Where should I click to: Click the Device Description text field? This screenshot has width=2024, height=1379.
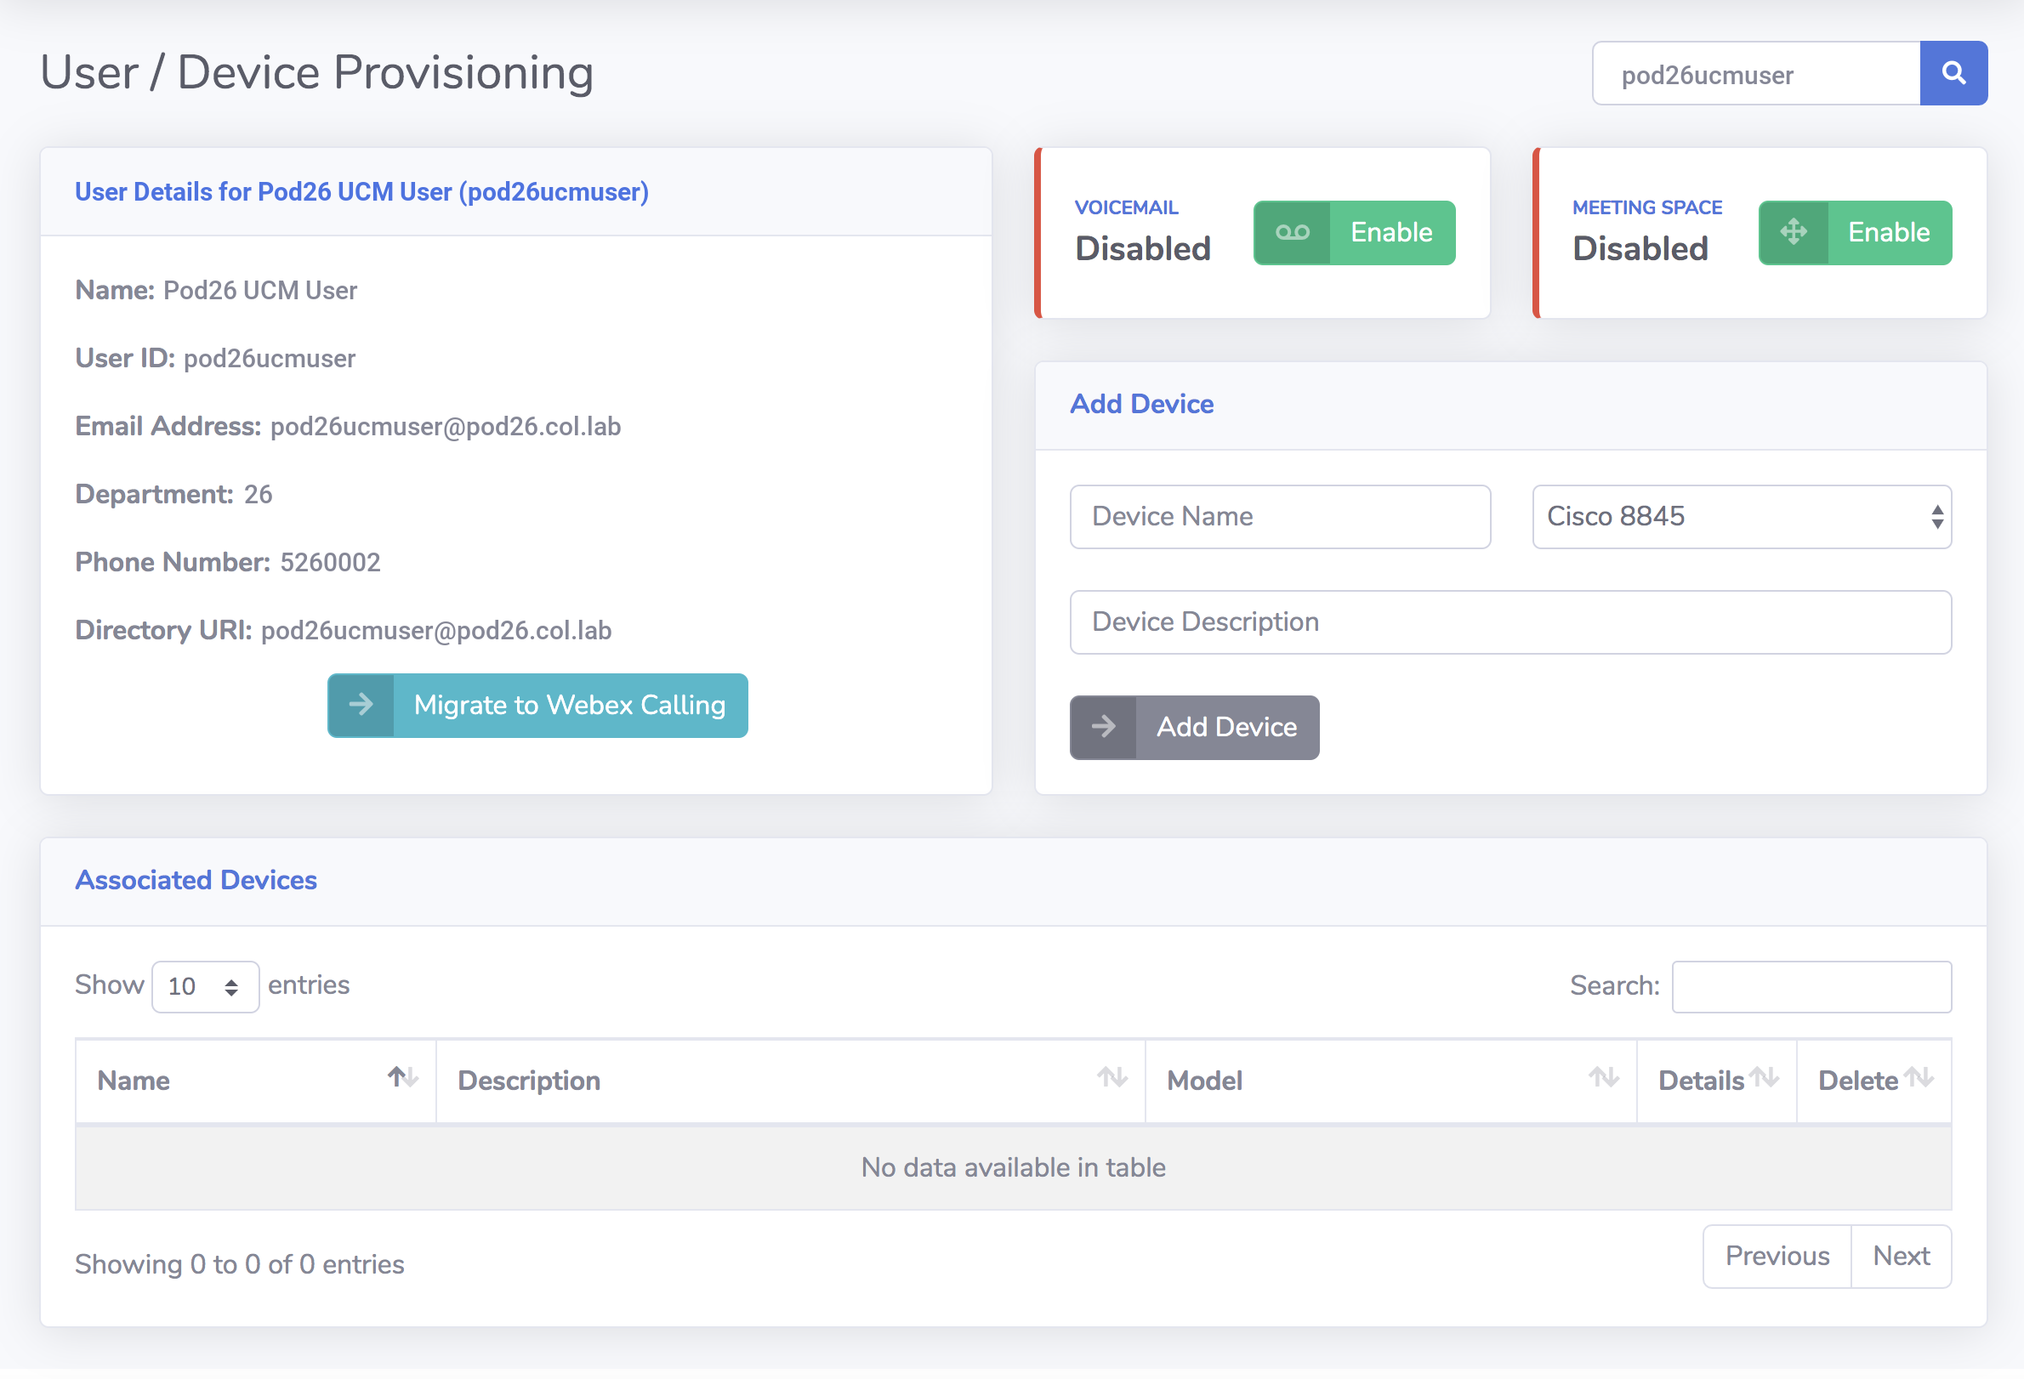pos(1509,621)
